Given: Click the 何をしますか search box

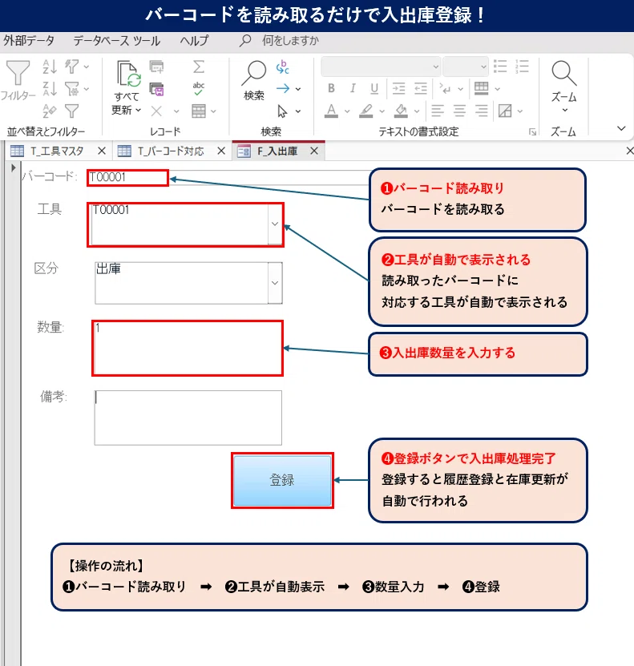Looking at the screenshot, I should click(290, 41).
